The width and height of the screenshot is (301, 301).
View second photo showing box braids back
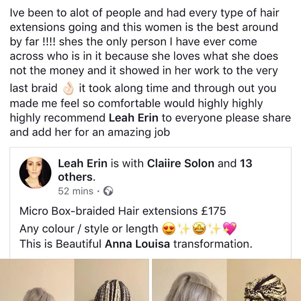pos(112,280)
